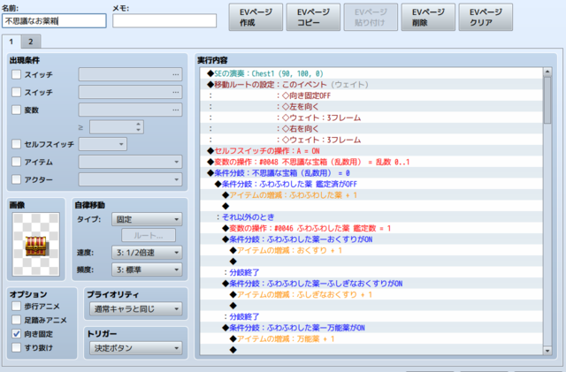Click the EVページ削除 button
Screen dimensions: 566x372
(x=428, y=17)
